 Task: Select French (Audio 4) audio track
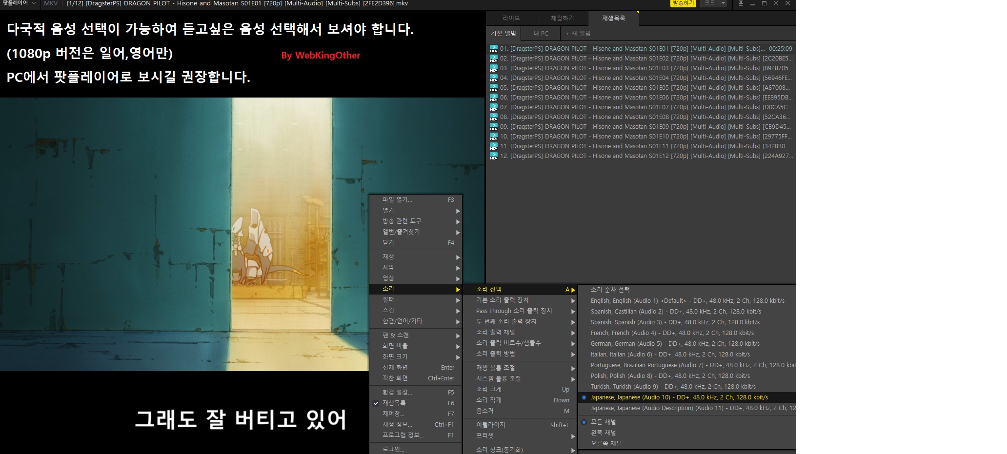(686, 333)
